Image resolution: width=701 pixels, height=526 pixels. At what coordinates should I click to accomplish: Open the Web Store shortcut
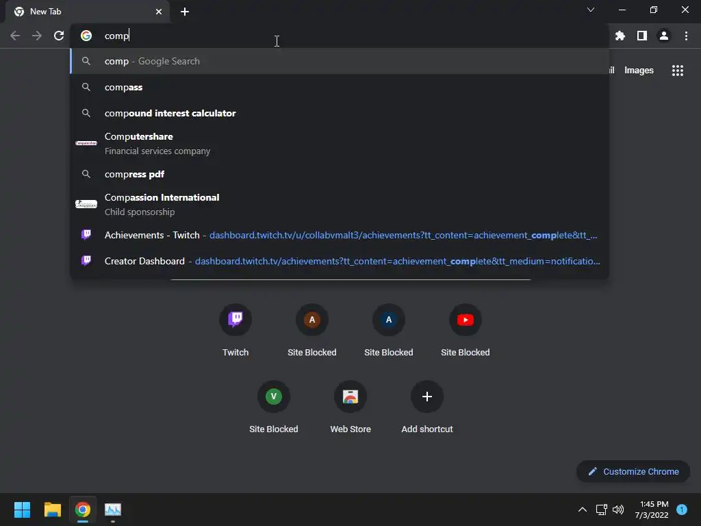point(350,407)
